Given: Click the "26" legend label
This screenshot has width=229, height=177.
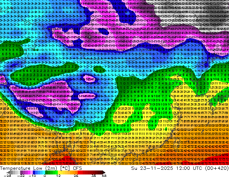Looking at the screenshot, I should pyautogui.click(x=75, y=176).
